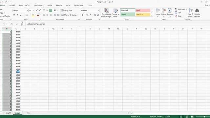This screenshot has width=210, height=118.
Task: Apply Middle Align to cells
Action: click(47, 10)
